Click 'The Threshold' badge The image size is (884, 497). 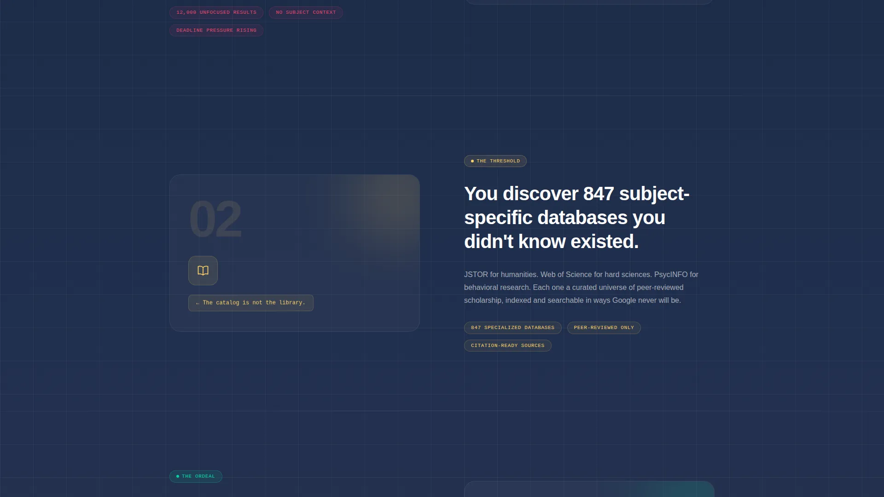click(x=495, y=161)
